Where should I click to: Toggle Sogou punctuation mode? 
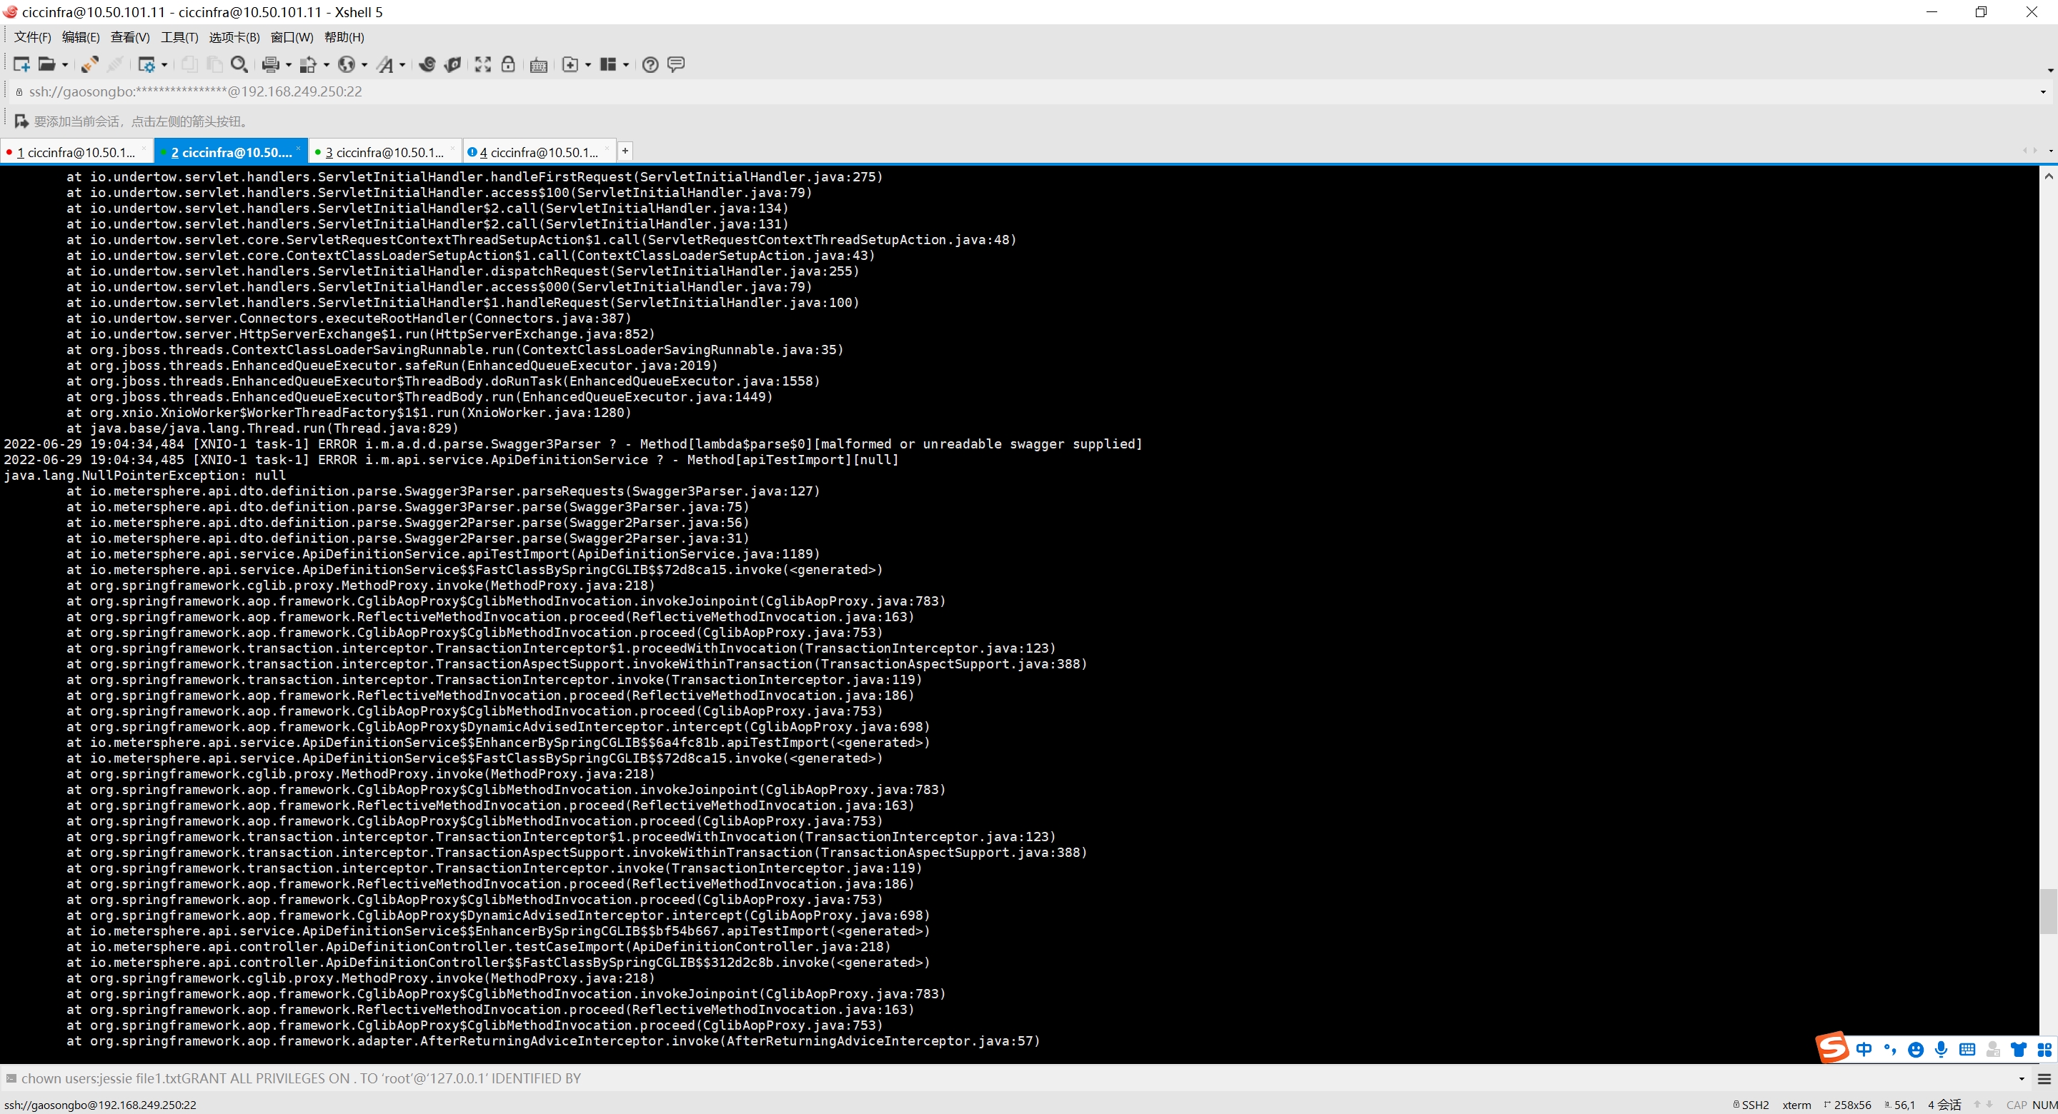point(1889,1049)
